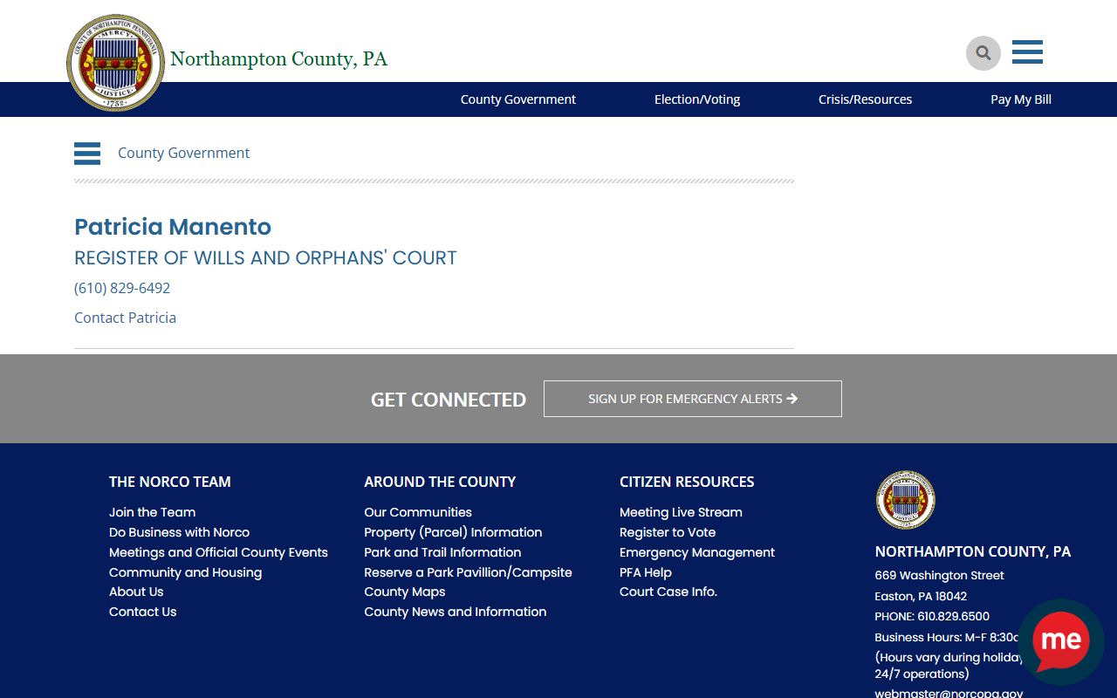Open Do Business with Norco link
The image size is (1117, 698).
coord(179,532)
